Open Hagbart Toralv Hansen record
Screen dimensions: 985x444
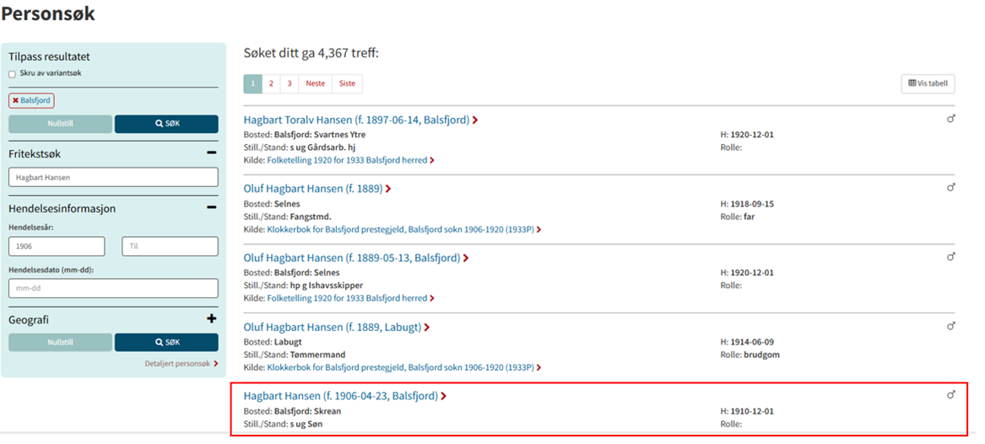355,120
